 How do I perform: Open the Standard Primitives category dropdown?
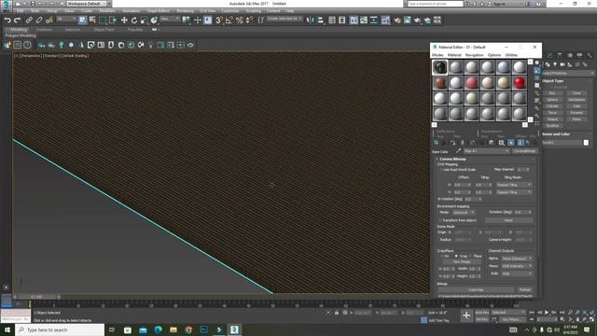coord(568,73)
